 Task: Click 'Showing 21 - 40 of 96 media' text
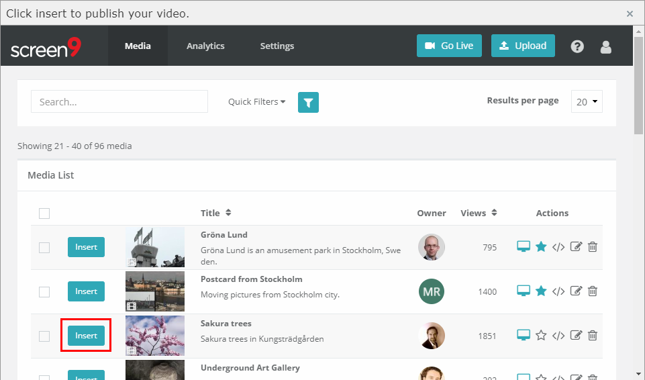tap(75, 146)
